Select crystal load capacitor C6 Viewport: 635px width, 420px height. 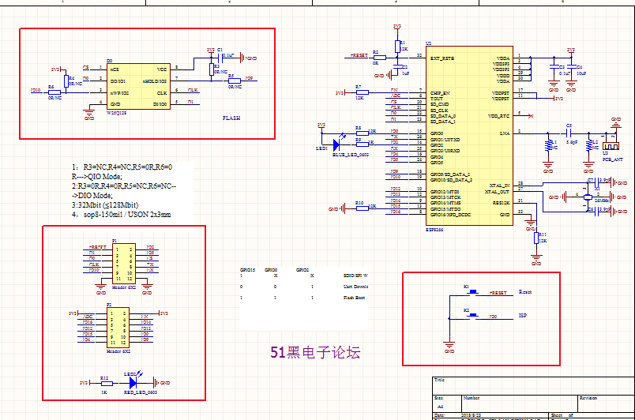point(596,212)
